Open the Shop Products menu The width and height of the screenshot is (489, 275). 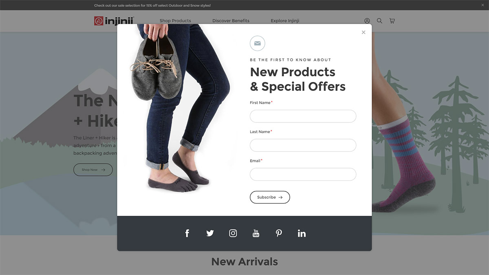[x=175, y=21]
